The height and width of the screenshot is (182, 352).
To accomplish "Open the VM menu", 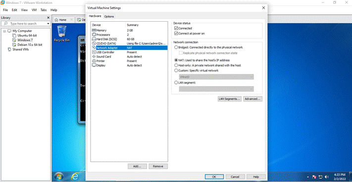I will click(34, 10).
